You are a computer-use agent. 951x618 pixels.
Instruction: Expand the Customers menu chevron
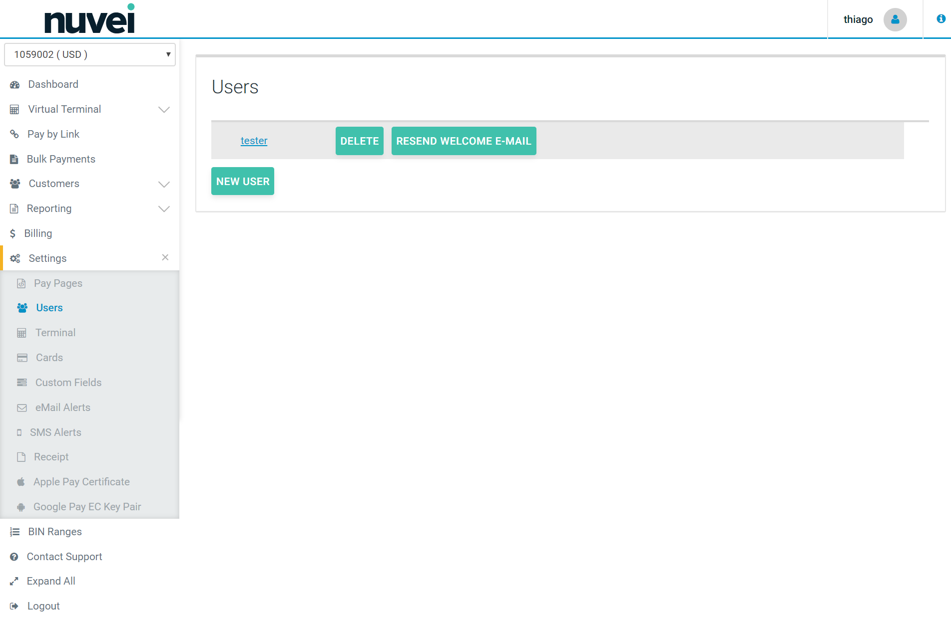tap(164, 184)
